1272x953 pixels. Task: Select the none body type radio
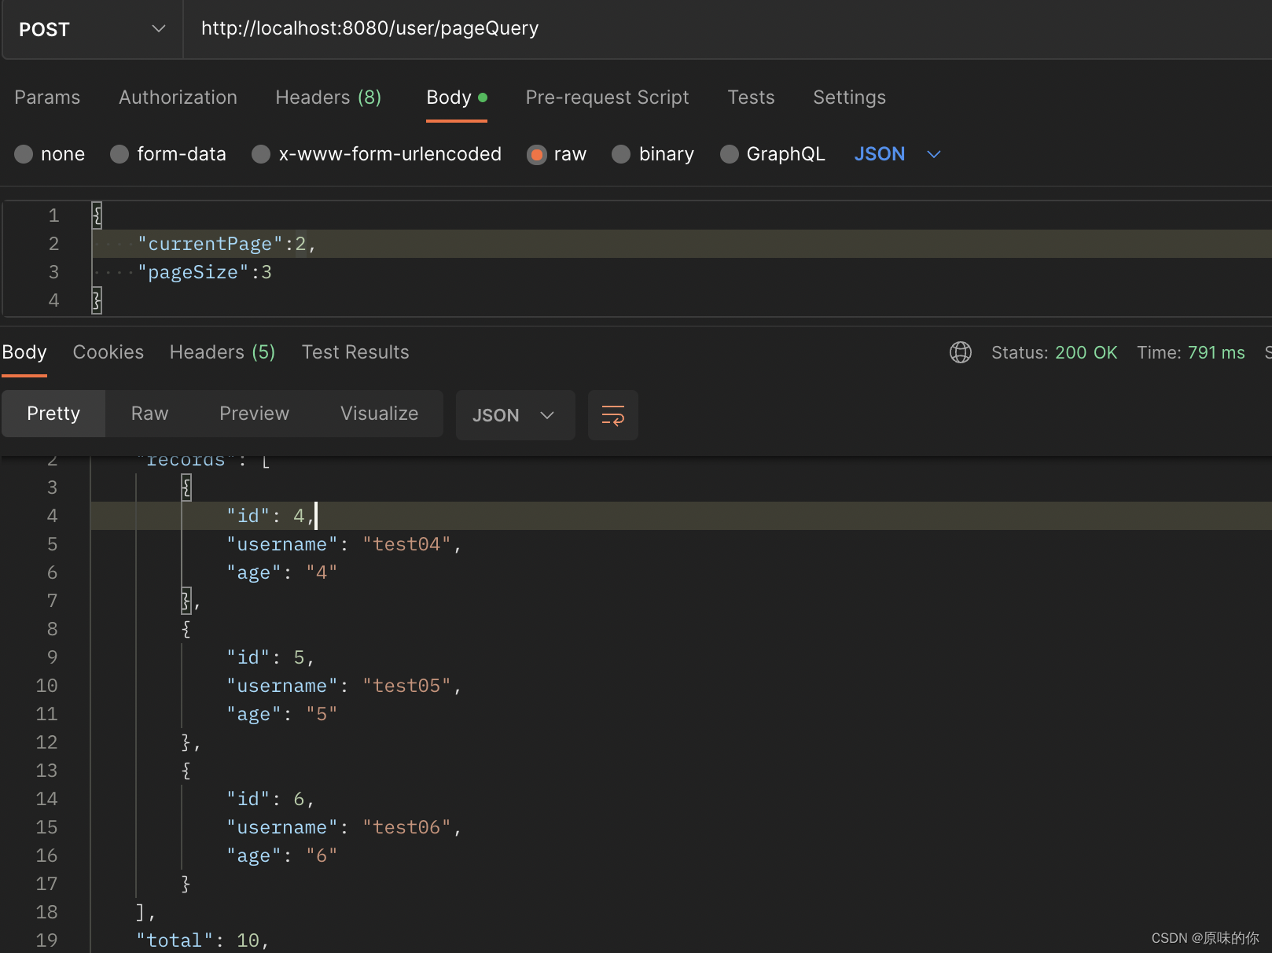click(24, 154)
